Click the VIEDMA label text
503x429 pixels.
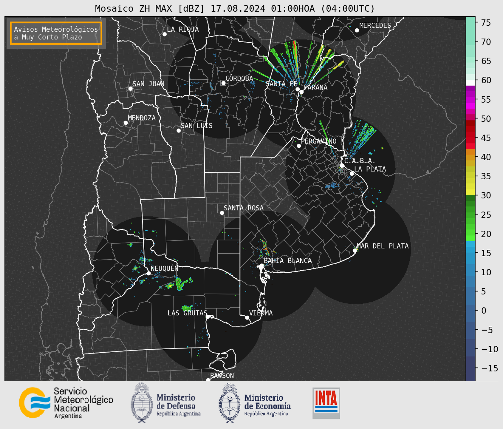point(261,313)
